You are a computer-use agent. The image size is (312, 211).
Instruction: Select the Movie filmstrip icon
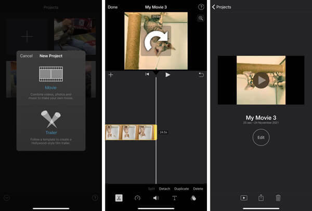point(51,74)
